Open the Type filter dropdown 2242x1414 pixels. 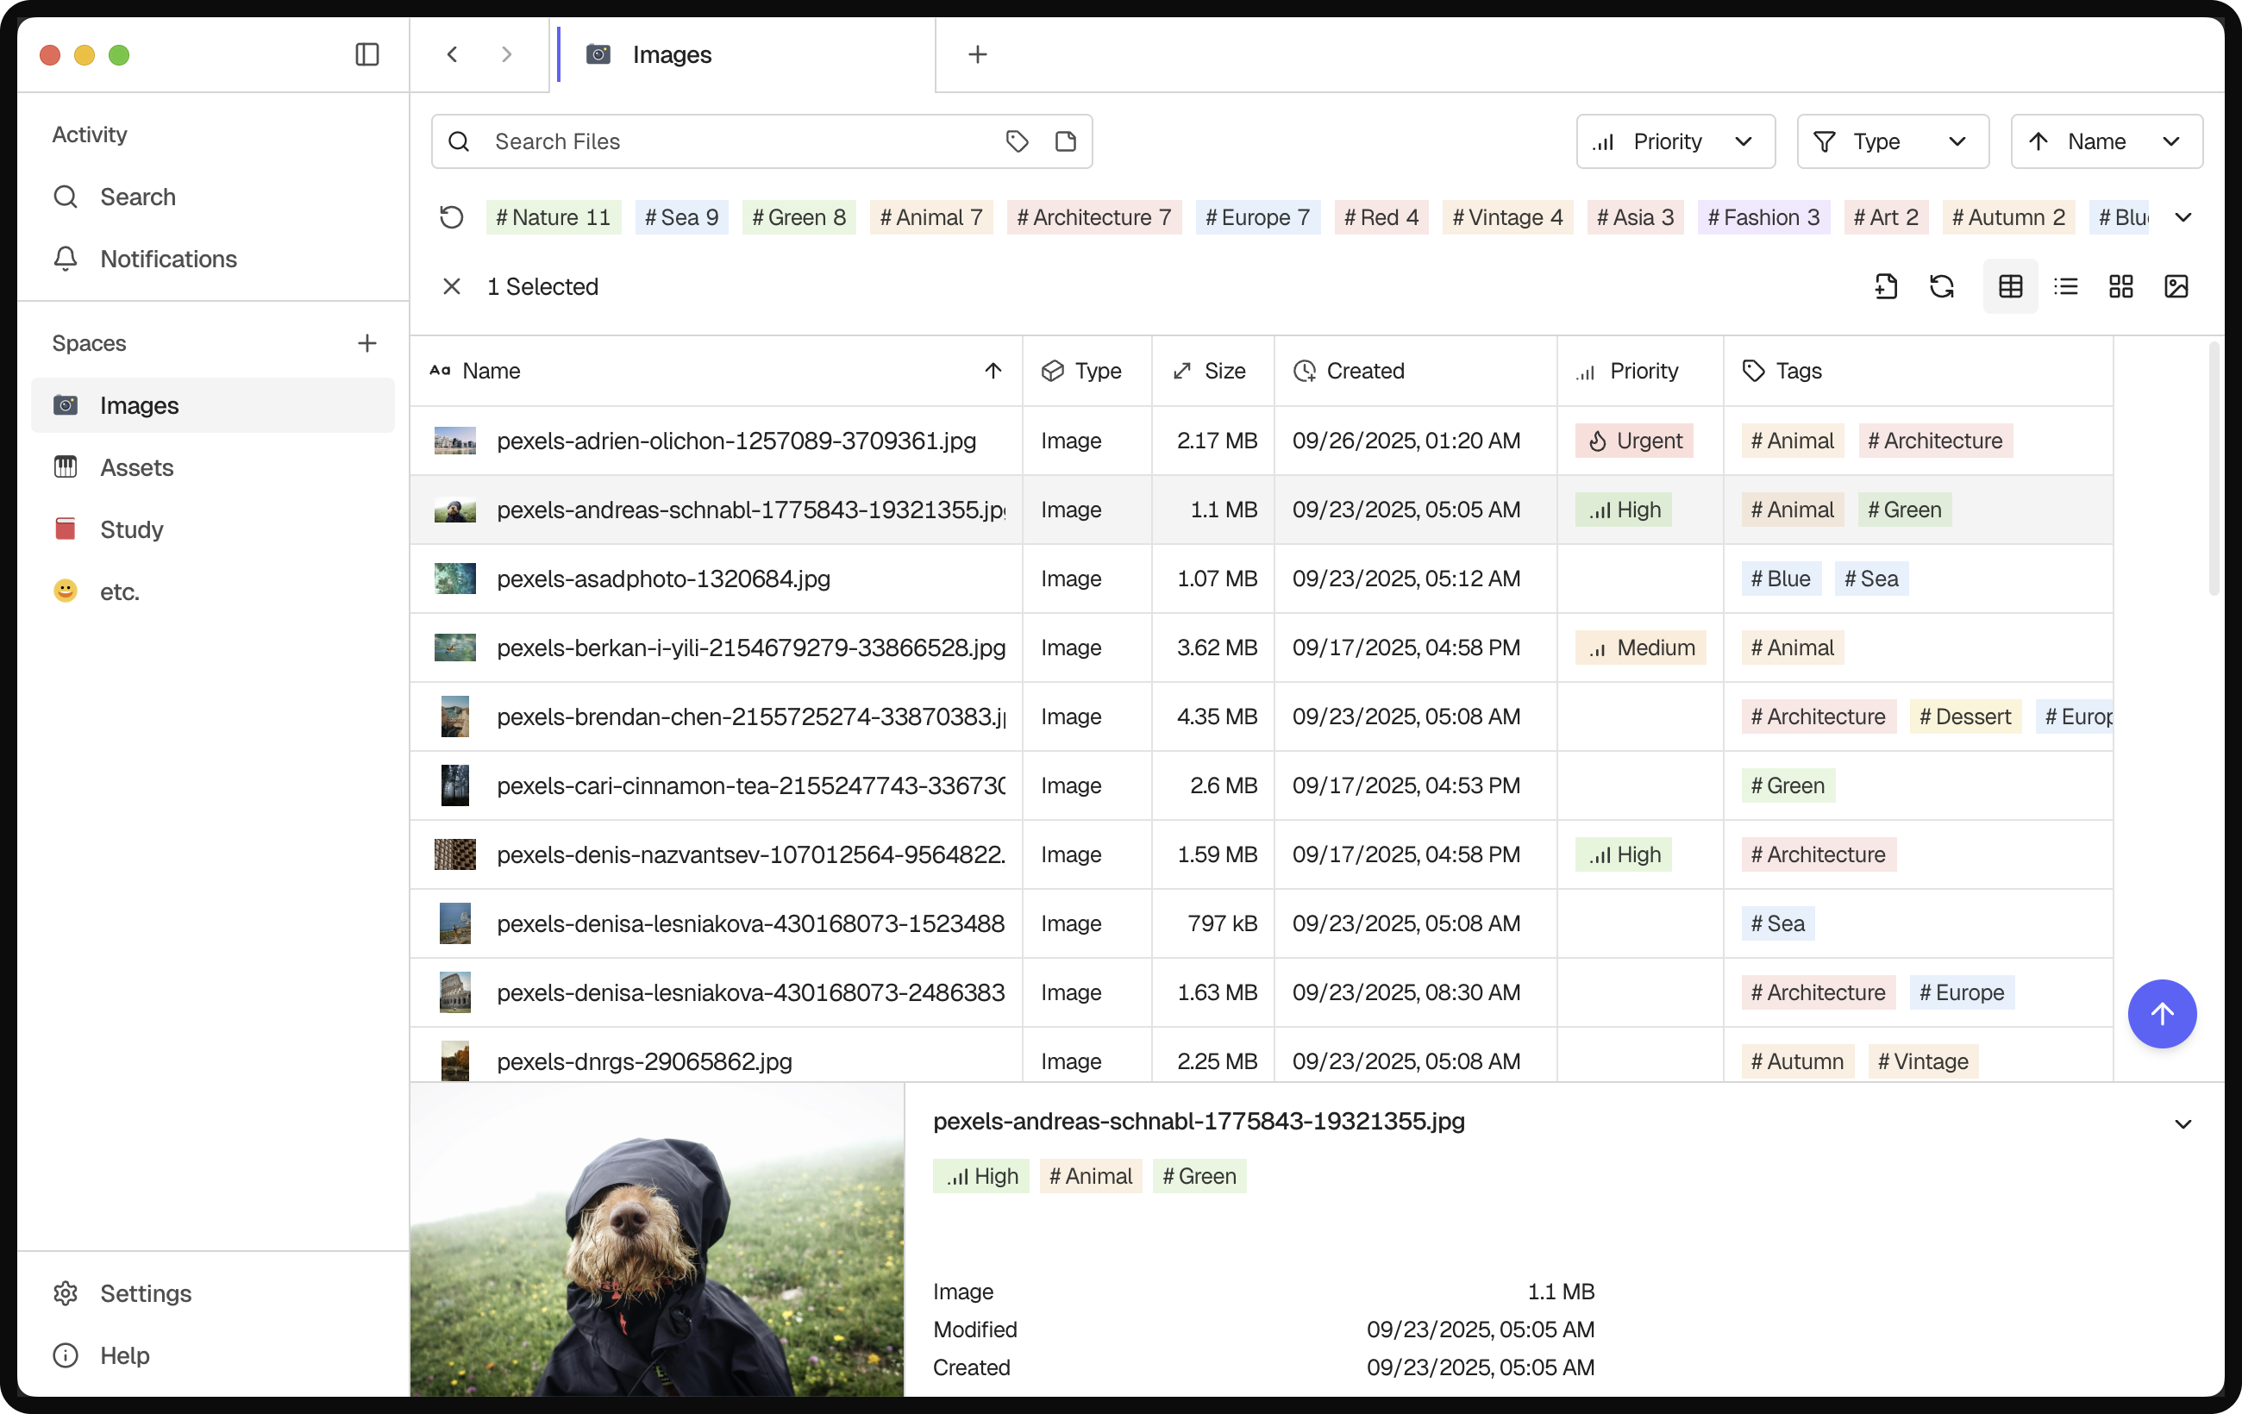pos(1892,141)
